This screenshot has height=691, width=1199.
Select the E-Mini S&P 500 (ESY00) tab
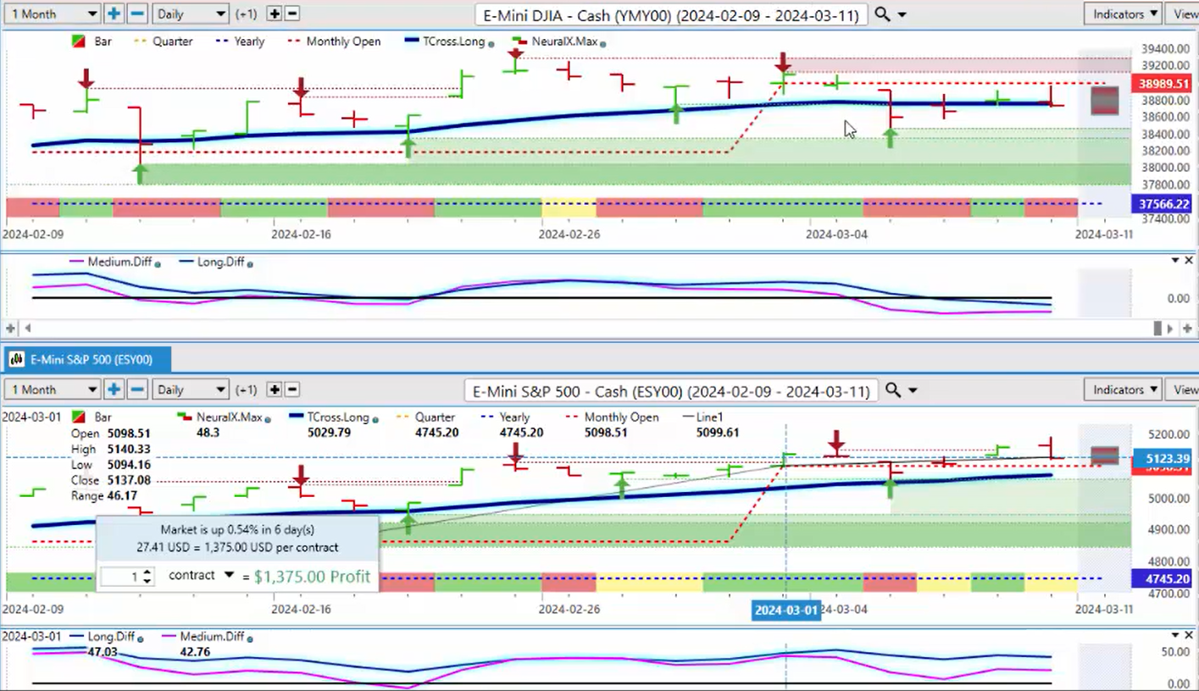tap(87, 360)
